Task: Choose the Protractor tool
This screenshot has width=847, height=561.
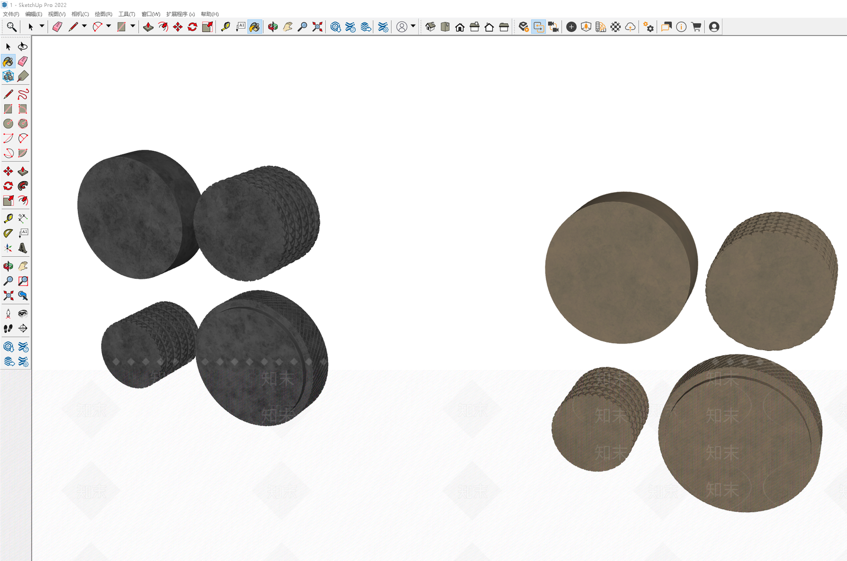Action: pos(8,233)
